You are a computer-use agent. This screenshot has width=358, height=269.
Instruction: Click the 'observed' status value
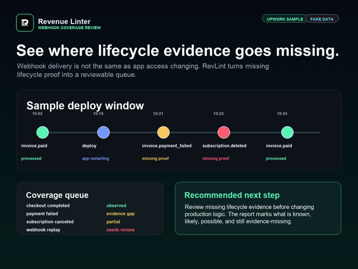point(116,206)
